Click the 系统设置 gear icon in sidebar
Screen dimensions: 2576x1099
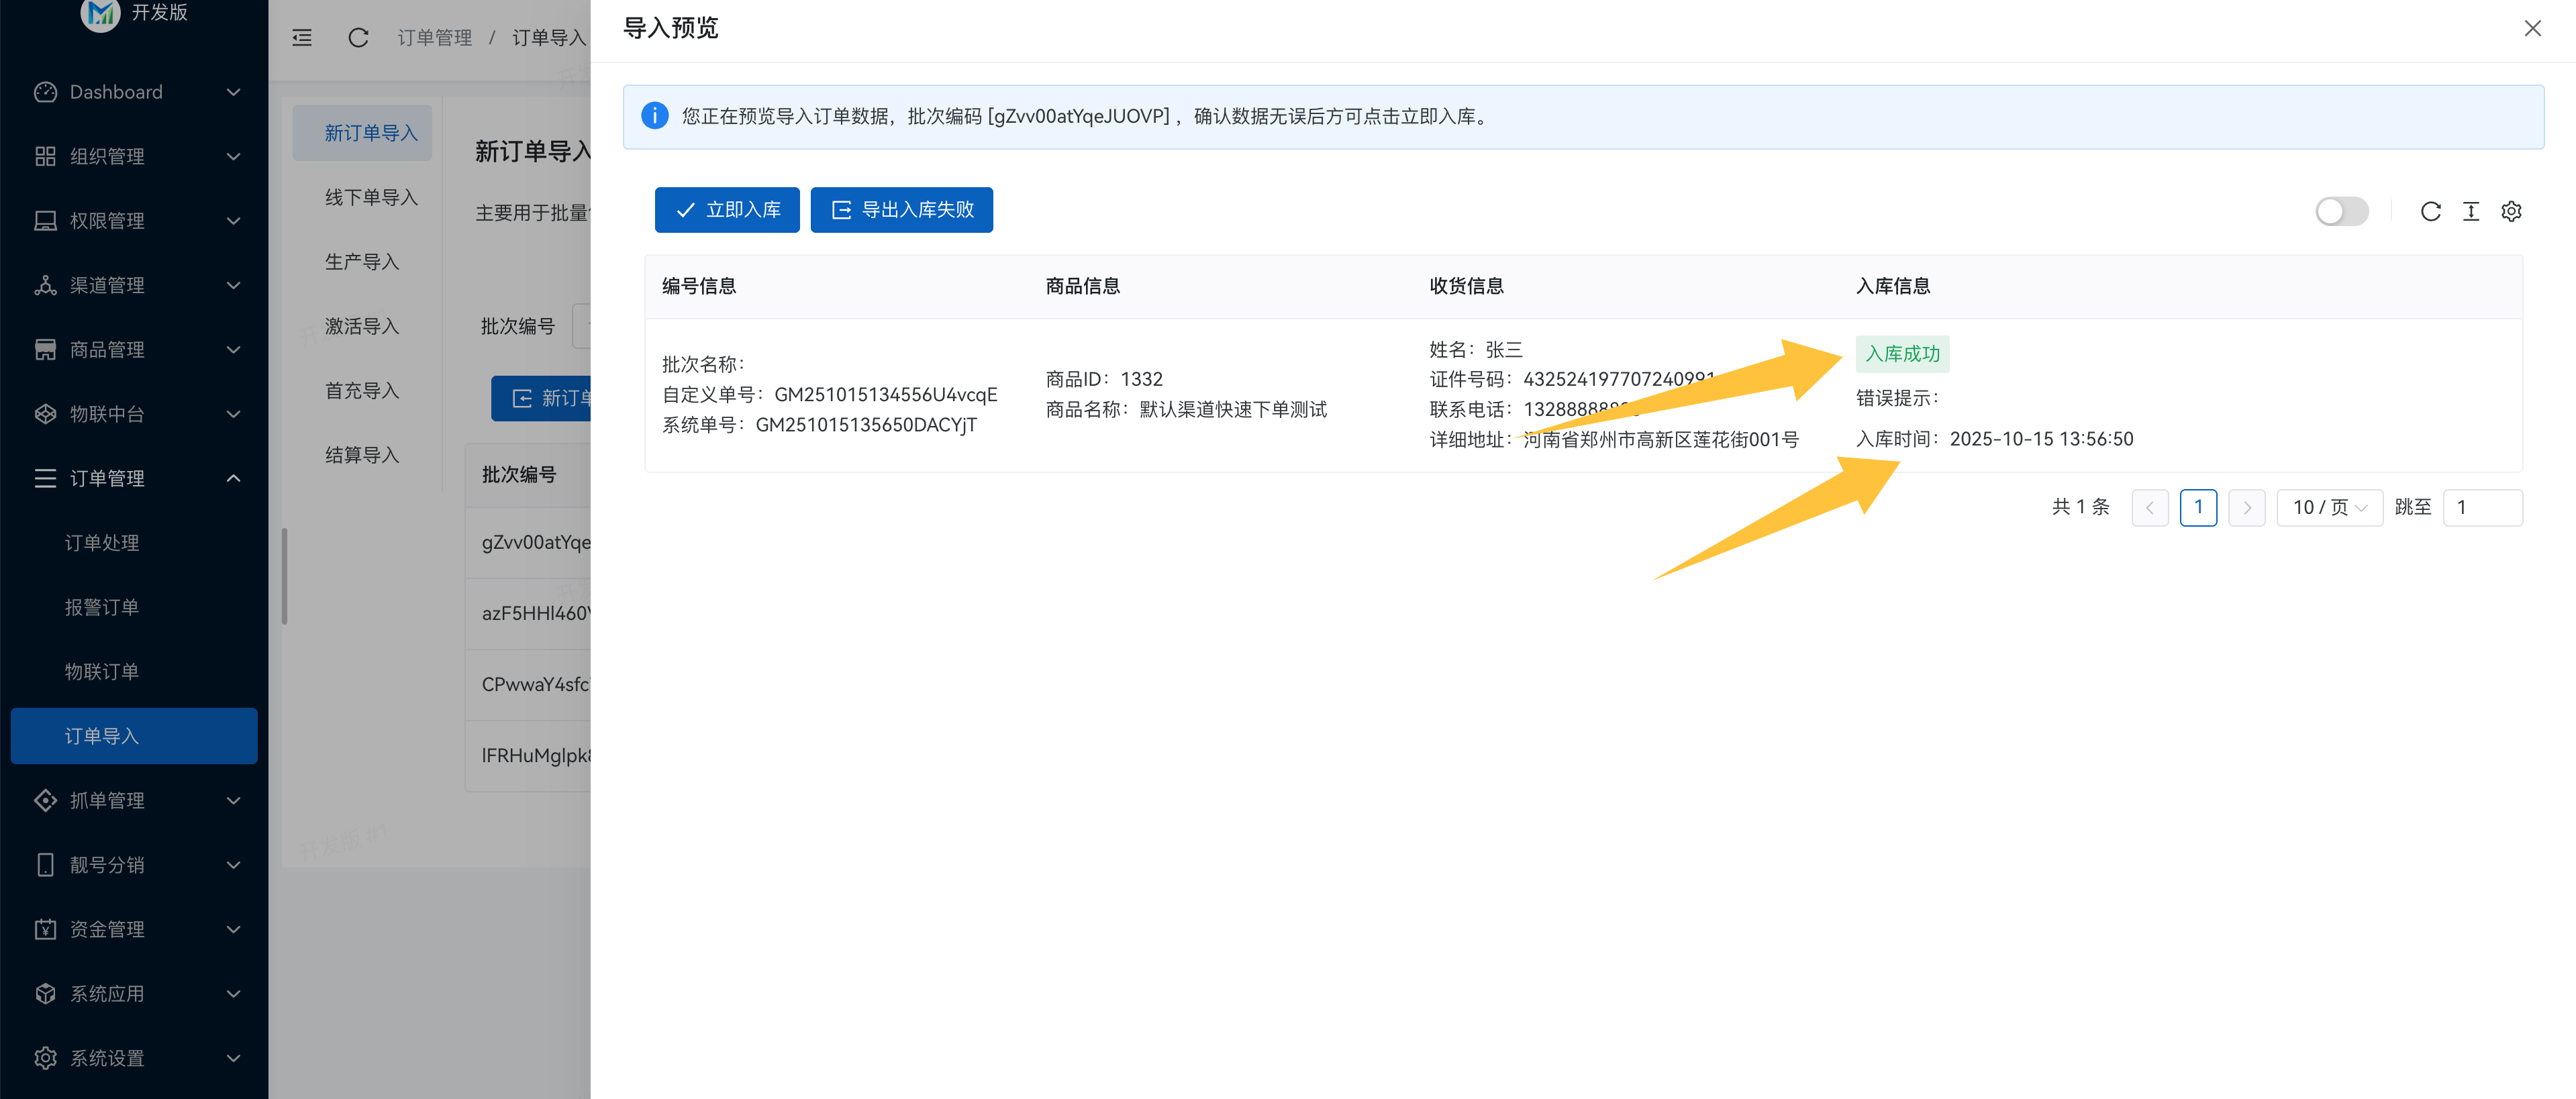point(45,1058)
